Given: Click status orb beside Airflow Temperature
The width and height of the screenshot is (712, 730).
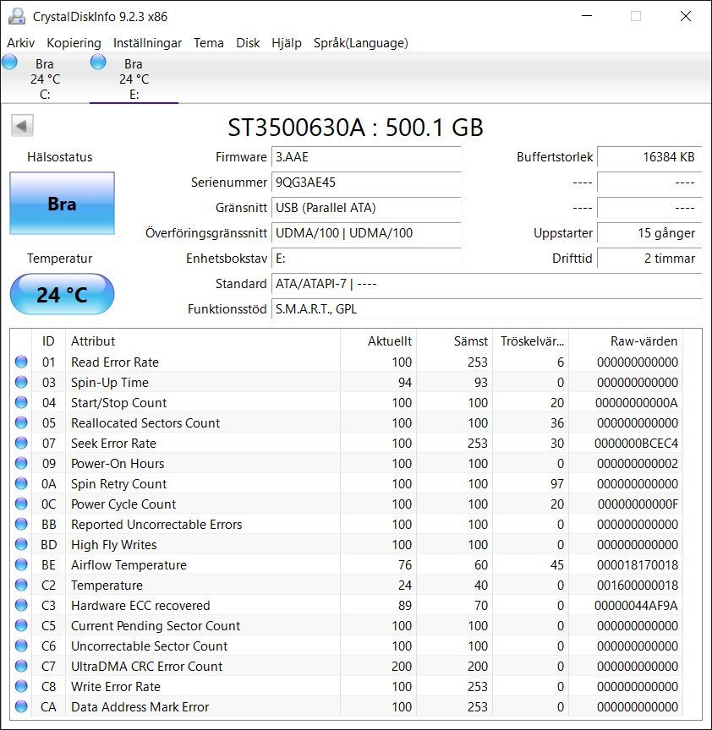Looking at the screenshot, I should coord(21,565).
